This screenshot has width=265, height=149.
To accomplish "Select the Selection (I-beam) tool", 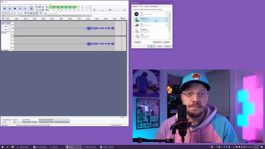I will click(37, 7).
